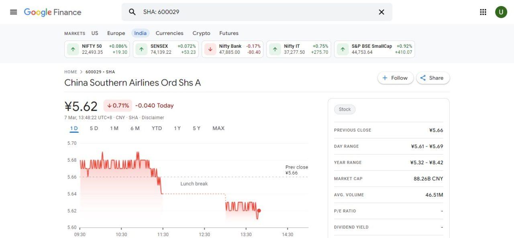Viewport: 514px width, 238px height.
Task: Click the 600029 • SHA breadcrumb text
Action: tap(100, 72)
